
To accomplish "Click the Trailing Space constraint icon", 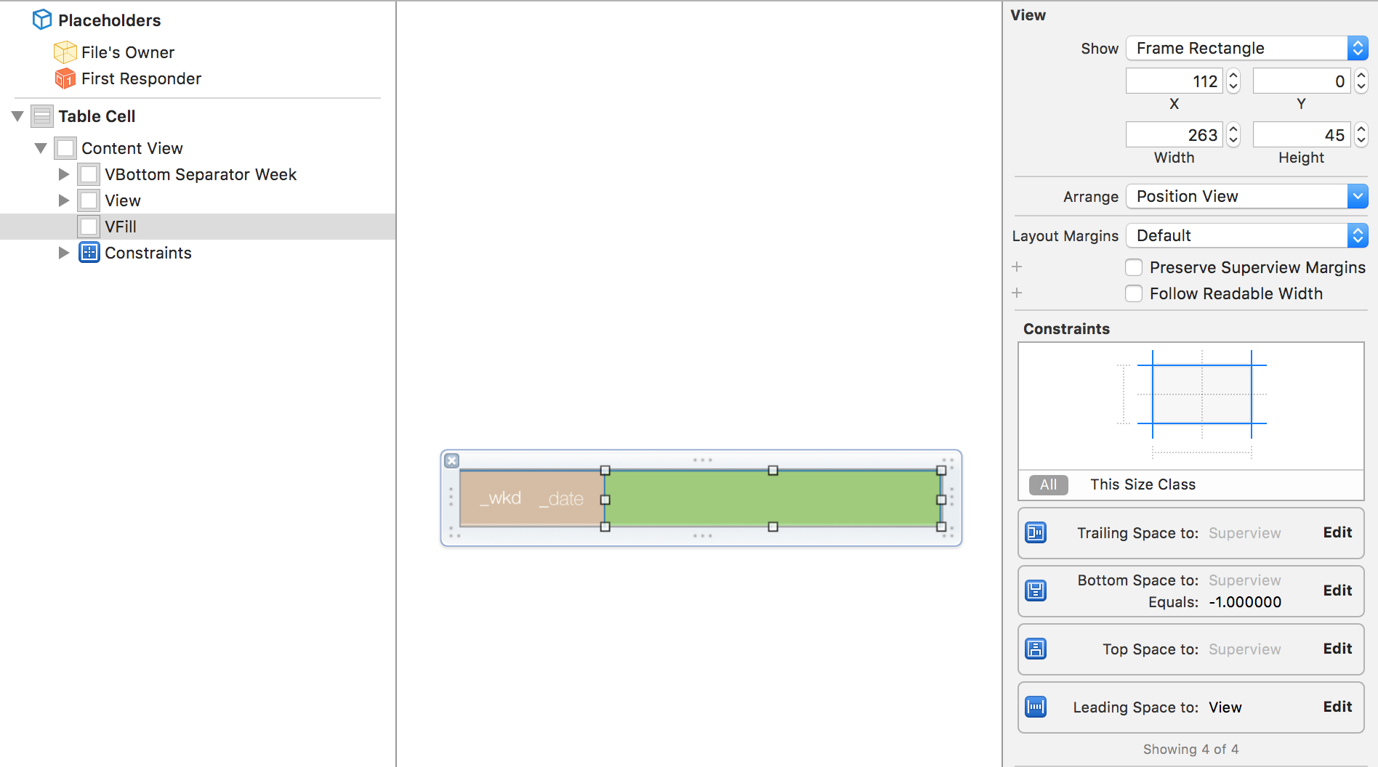I will (1036, 533).
